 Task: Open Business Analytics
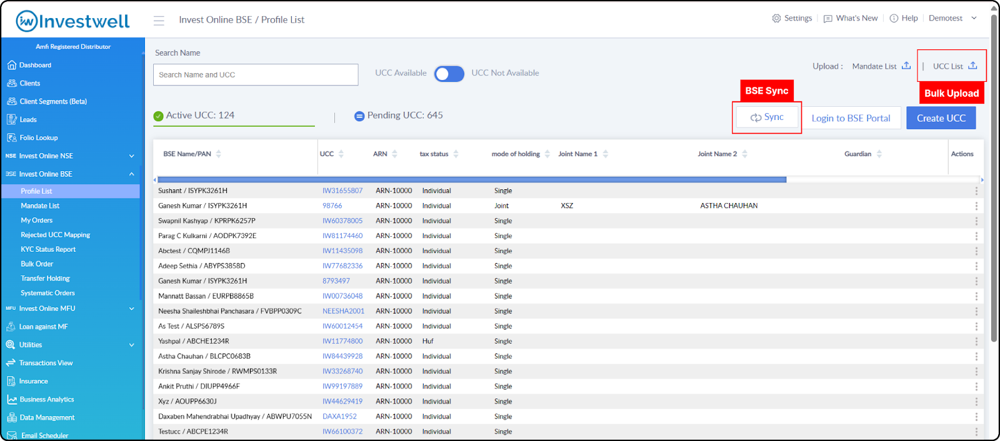pos(46,399)
